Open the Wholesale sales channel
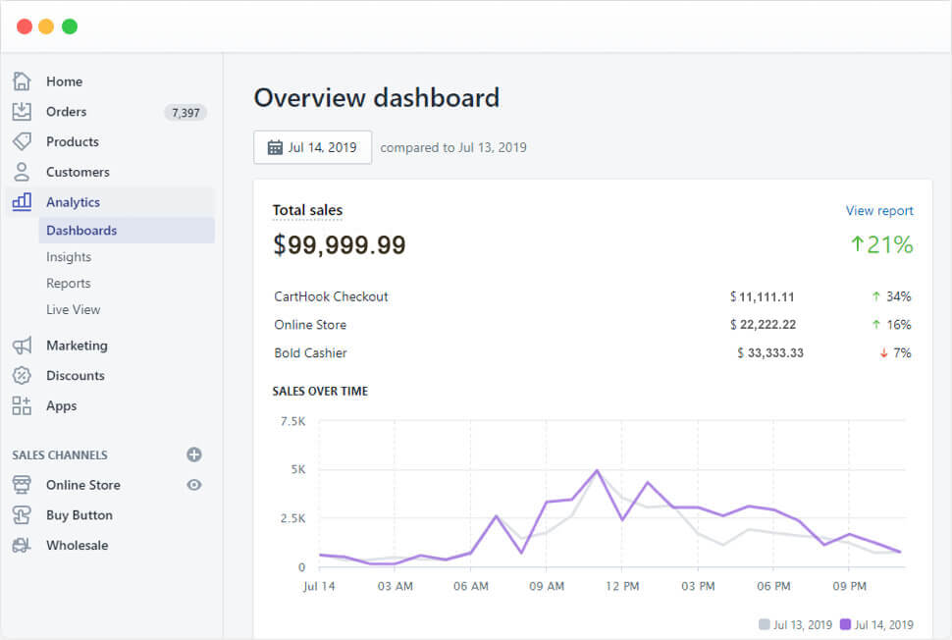 tap(78, 545)
